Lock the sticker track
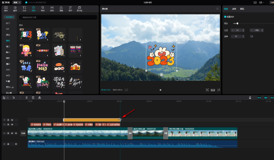The width and height of the screenshot is (274, 160). click(x=8, y=120)
